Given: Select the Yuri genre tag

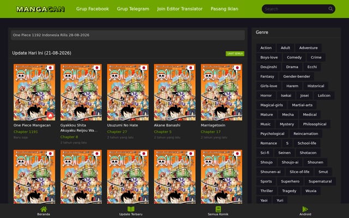Looking at the screenshot, I should (280, 201).
